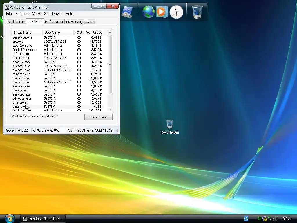Open the Recycle Bin desktop icon
Screen dimensions: 297x223
point(169,127)
